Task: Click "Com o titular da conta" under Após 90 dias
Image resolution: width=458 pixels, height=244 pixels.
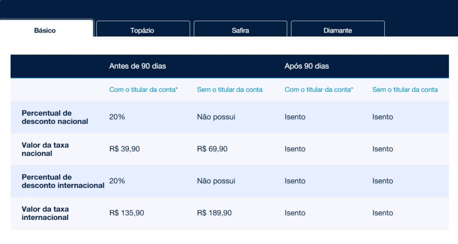Action: coord(318,90)
